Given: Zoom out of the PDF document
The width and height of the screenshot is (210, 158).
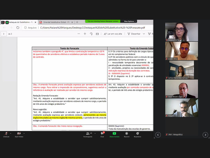Looking at the screenshot, I should (79, 34).
